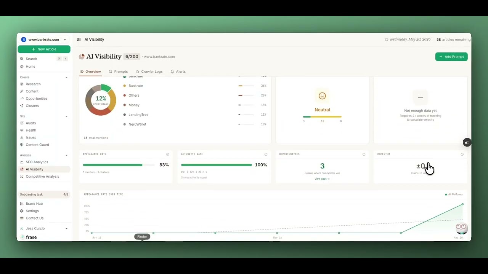Click the May 19 chart data point

(x=462, y=204)
